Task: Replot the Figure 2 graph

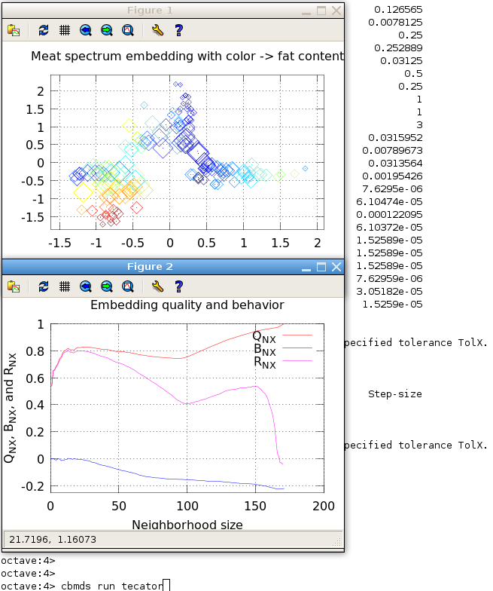Action: (x=44, y=286)
